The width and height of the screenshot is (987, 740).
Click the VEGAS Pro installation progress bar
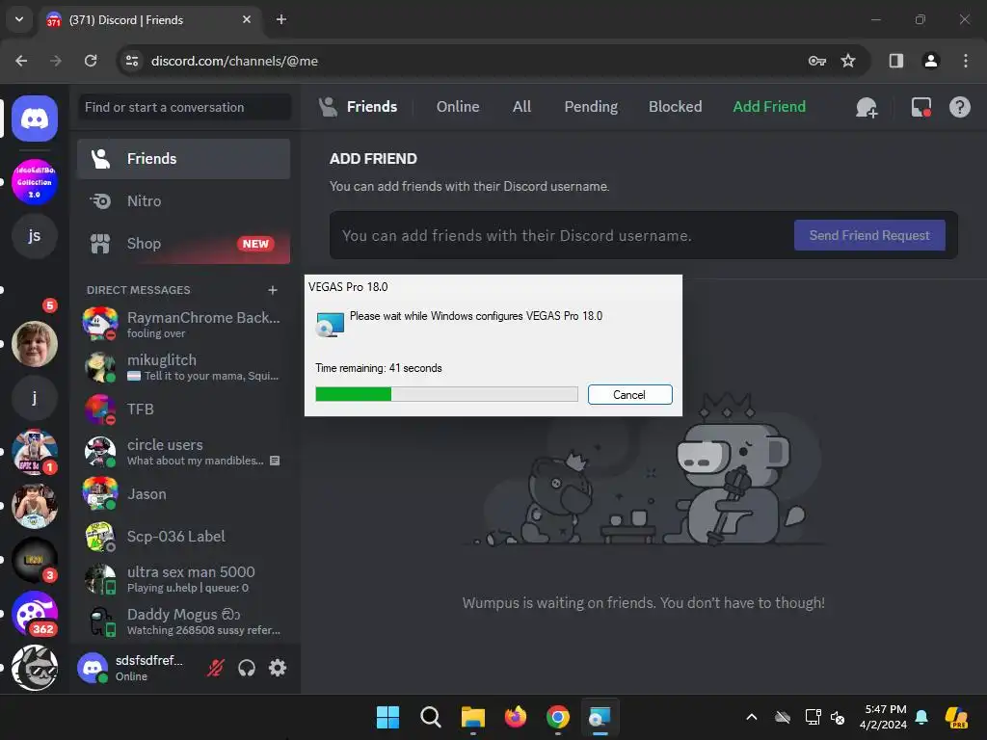click(446, 394)
